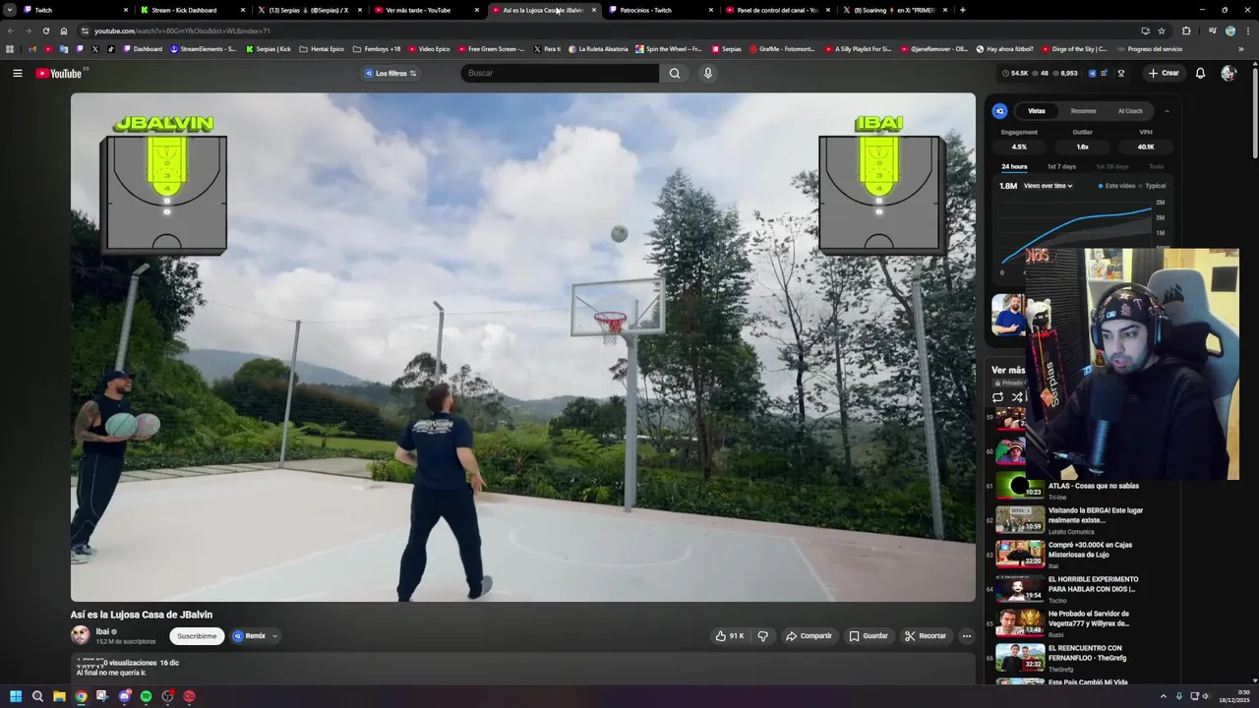Open the more actions ellipsis menu

(966, 636)
